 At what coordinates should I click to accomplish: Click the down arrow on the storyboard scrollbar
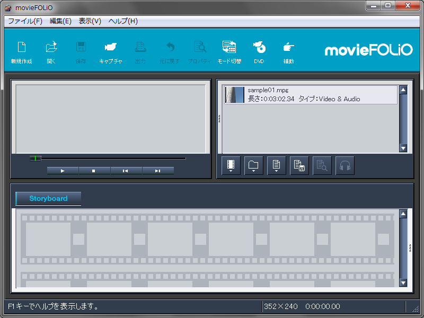(x=403, y=283)
